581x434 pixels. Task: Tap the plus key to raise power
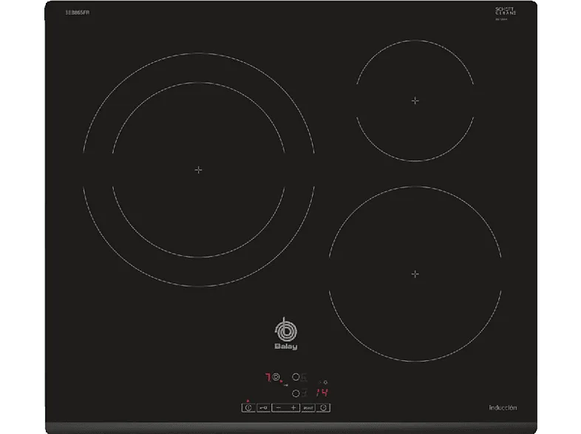coord(293,407)
